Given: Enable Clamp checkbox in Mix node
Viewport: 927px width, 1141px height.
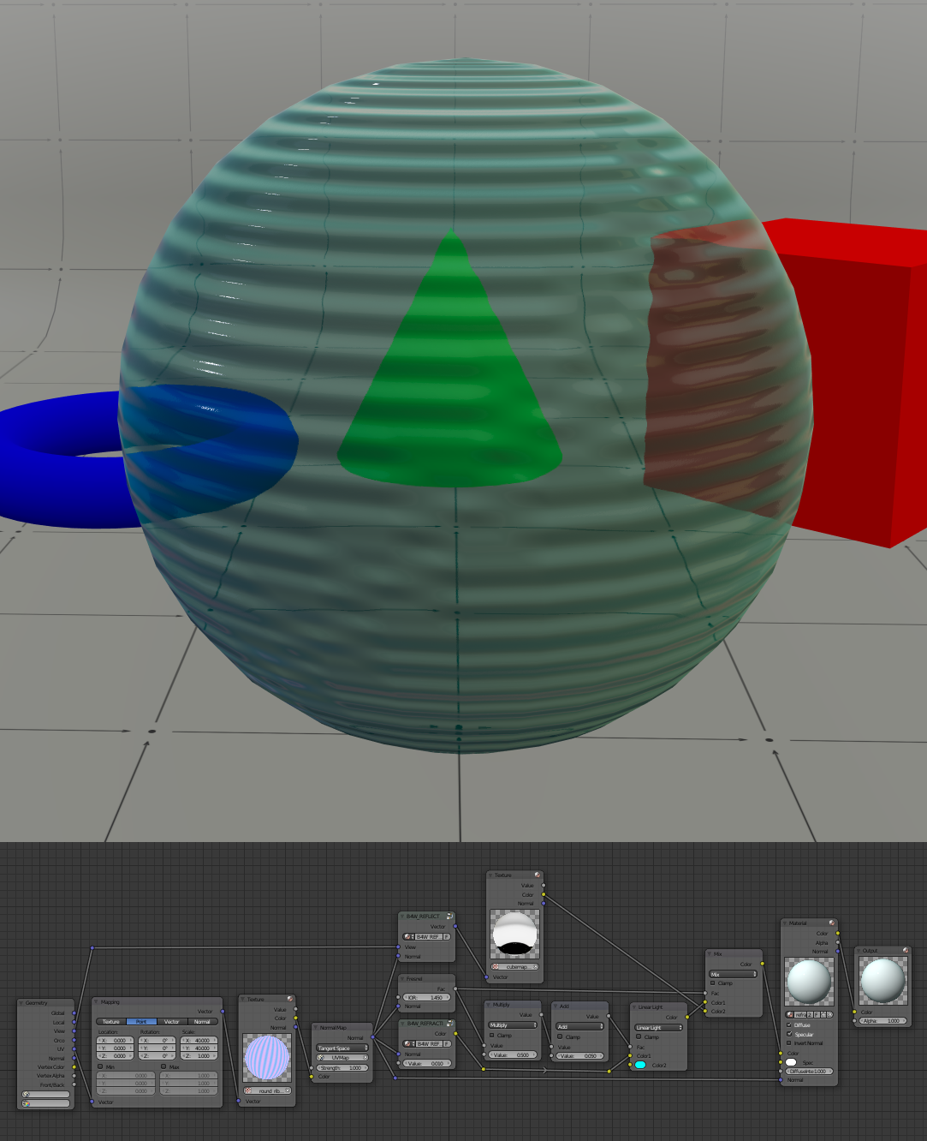Looking at the screenshot, I should click(713, 983).
